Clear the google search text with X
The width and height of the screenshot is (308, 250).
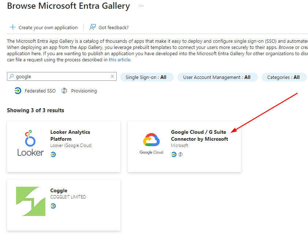112,77
